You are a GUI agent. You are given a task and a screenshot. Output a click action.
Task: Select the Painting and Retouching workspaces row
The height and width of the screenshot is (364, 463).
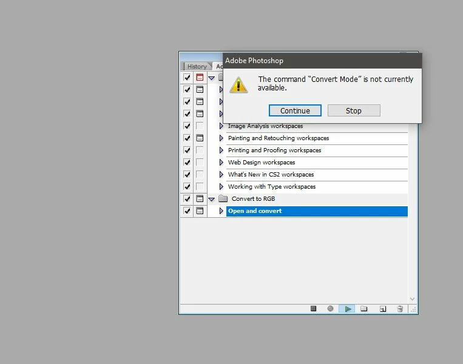317,138
